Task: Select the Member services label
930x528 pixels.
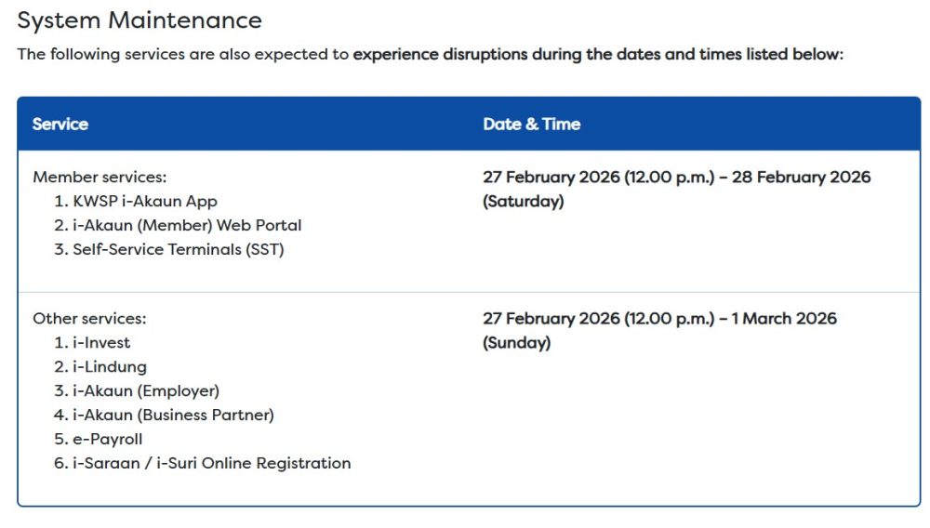Action: [x=100, y=177]
